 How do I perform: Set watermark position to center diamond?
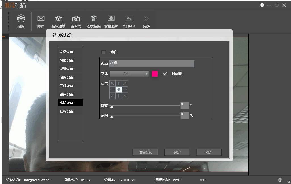coord(119,89)
